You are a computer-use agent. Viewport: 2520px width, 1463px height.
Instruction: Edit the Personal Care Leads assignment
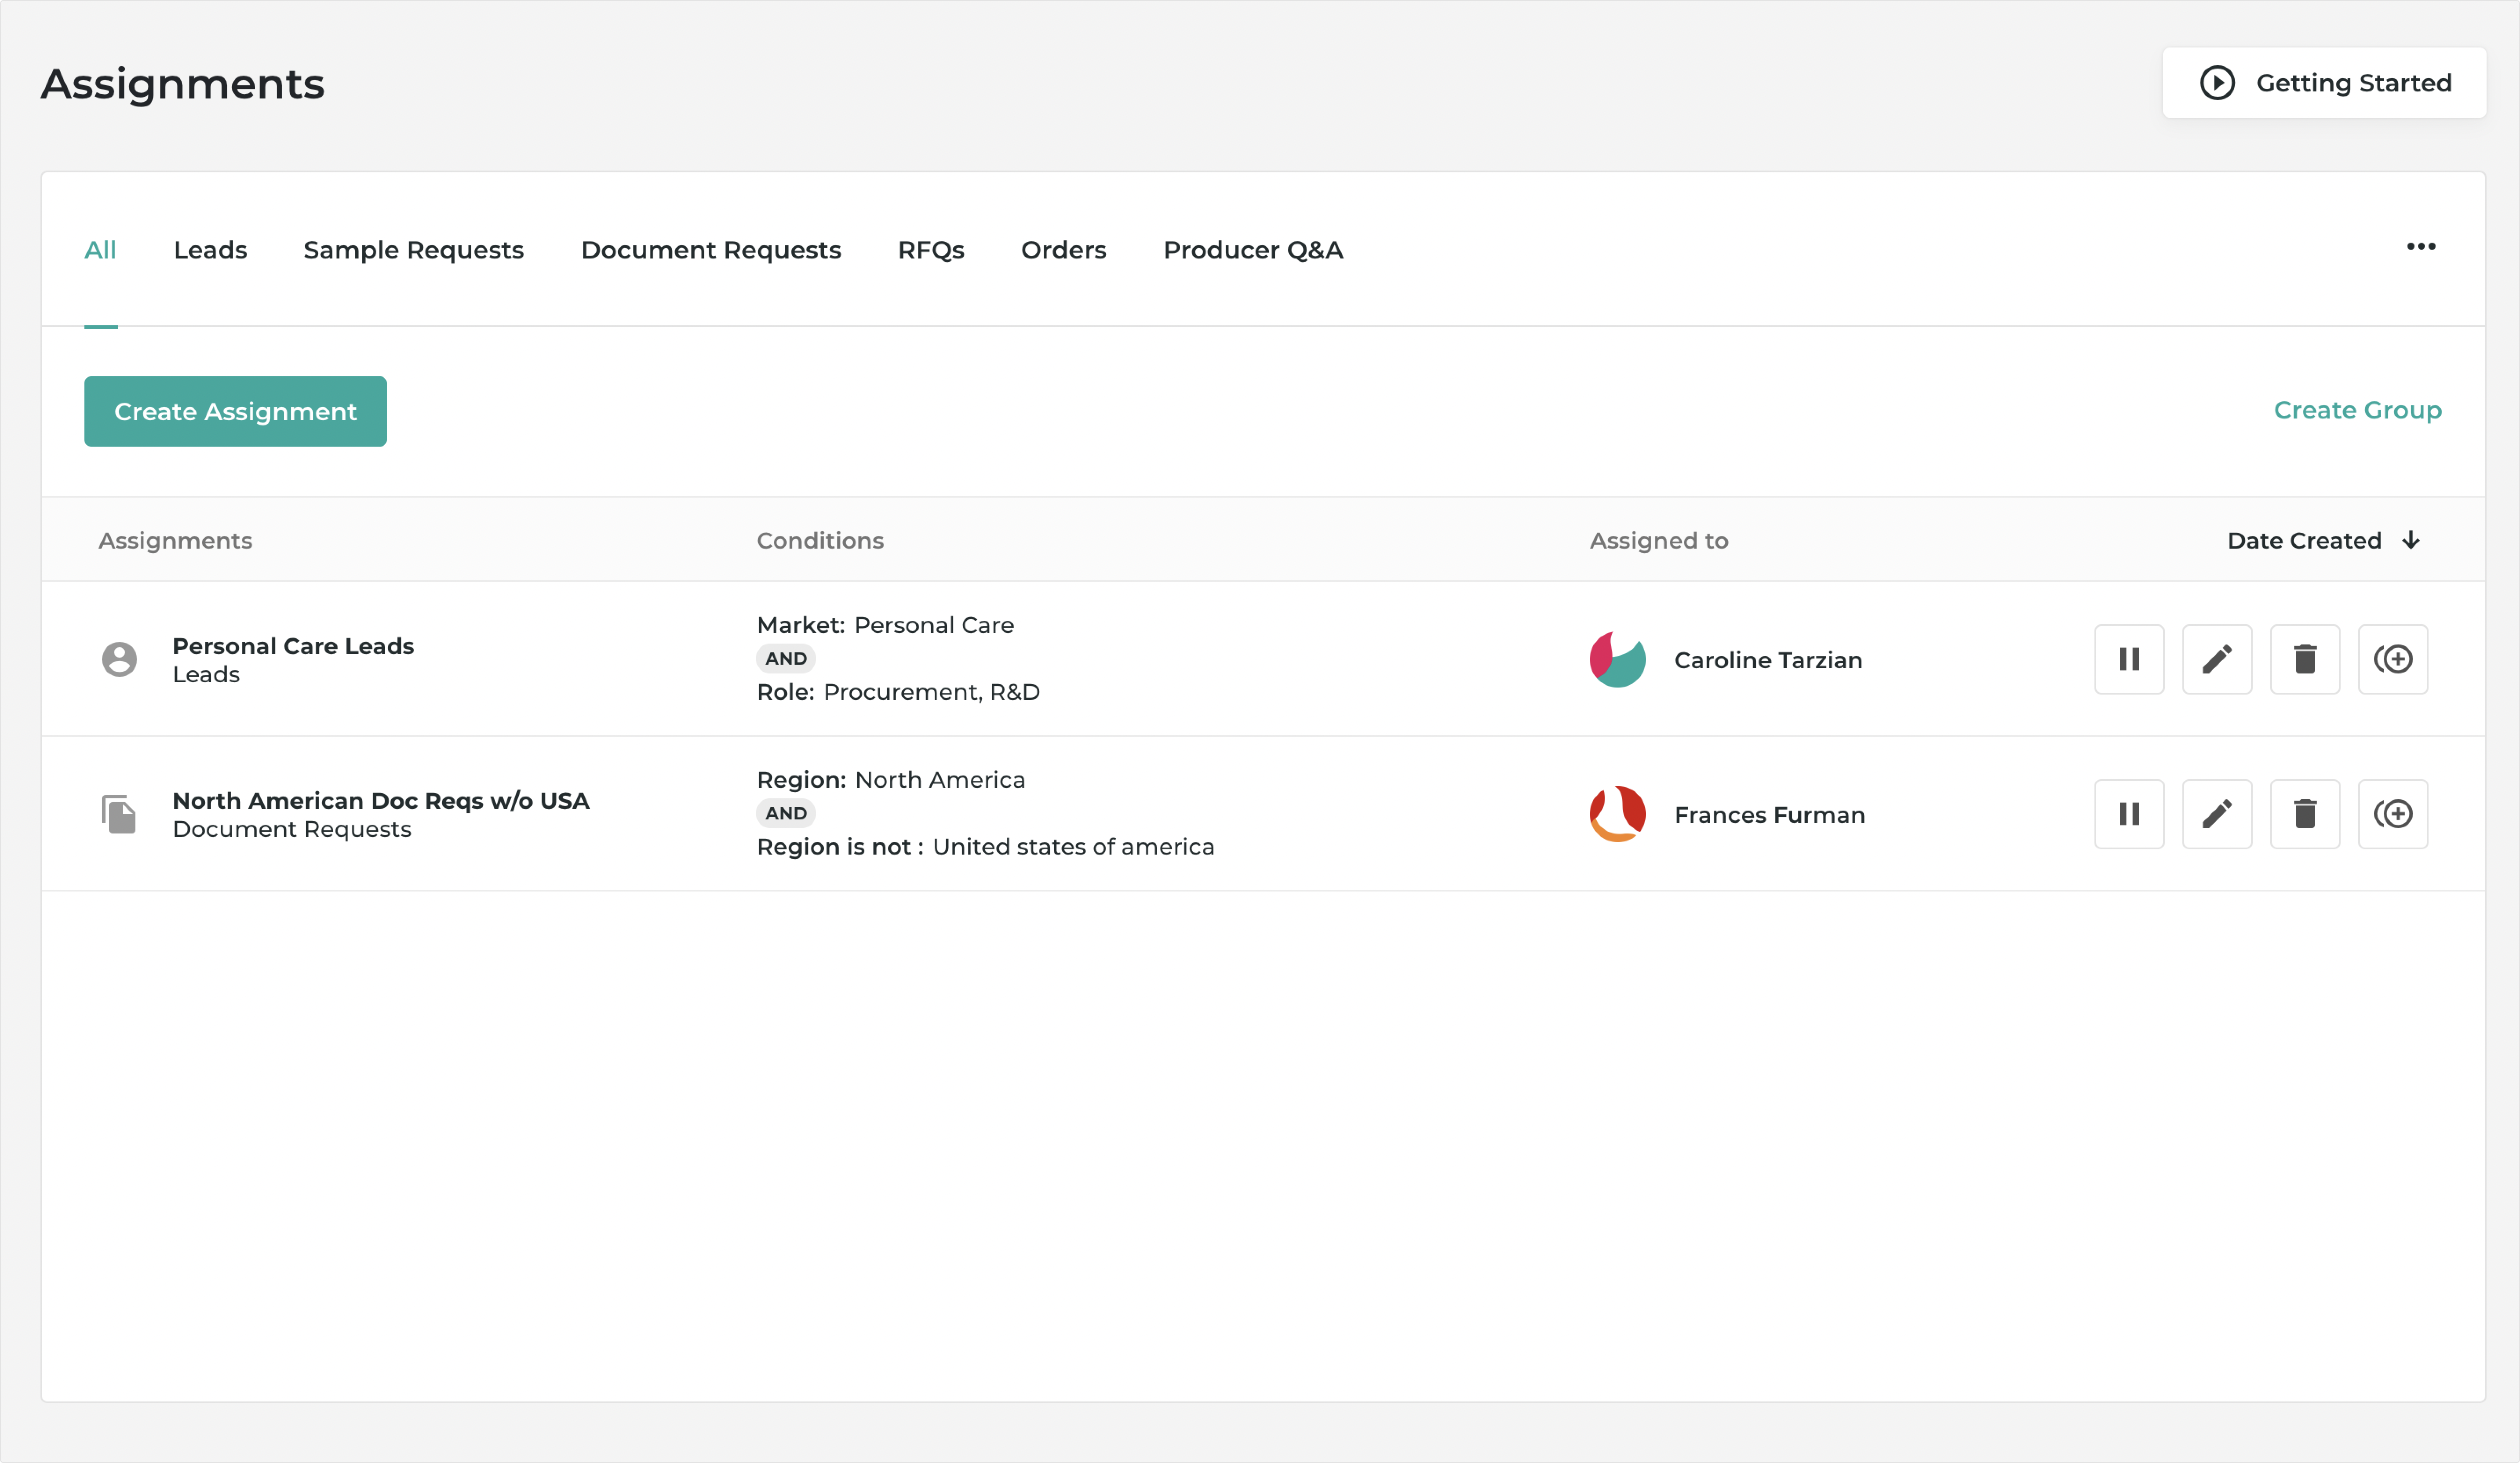pos(2217,659)
